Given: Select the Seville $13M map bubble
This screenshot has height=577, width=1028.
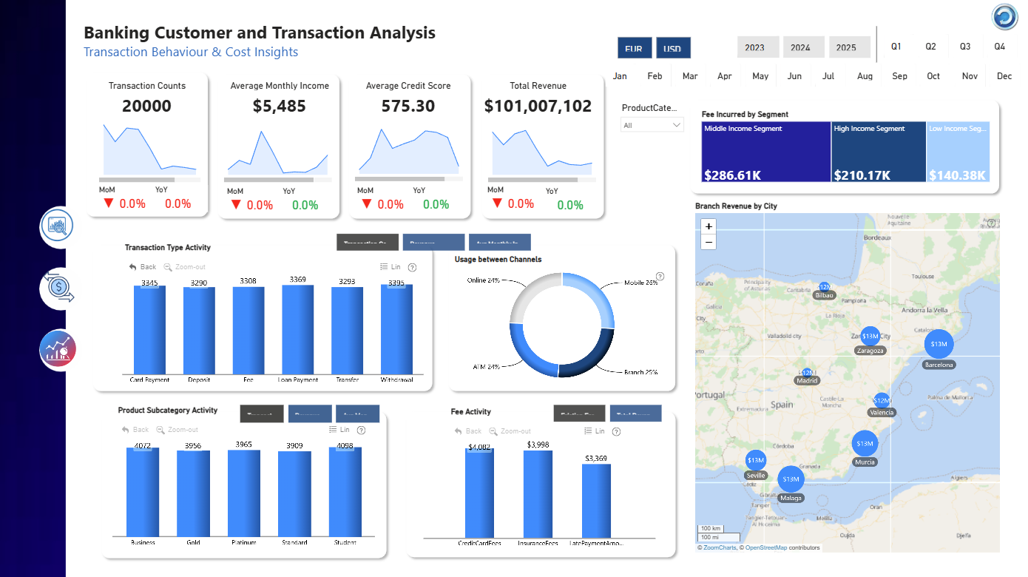Looking at the screenshot, I should pyautogui.click(x=755, y=460).
